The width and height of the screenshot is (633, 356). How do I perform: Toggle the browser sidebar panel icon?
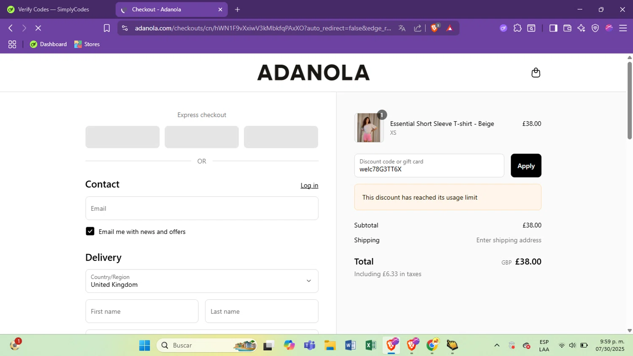(x=553, y=28)
